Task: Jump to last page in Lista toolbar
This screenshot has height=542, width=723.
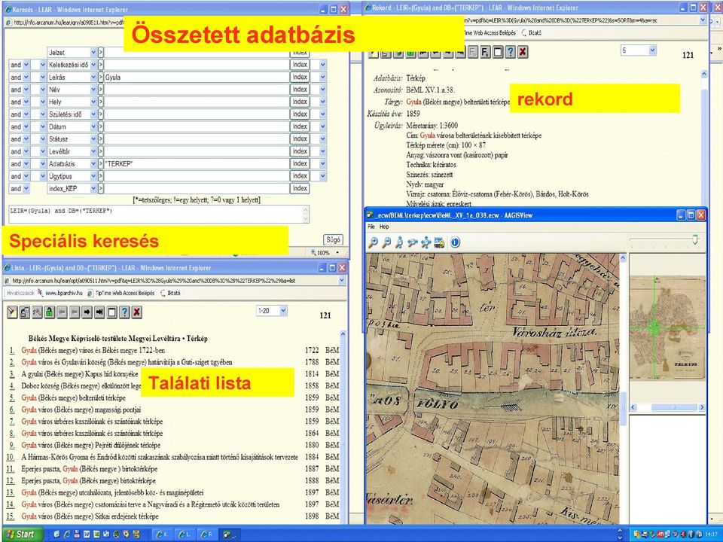Action: [x=99, y=312]
